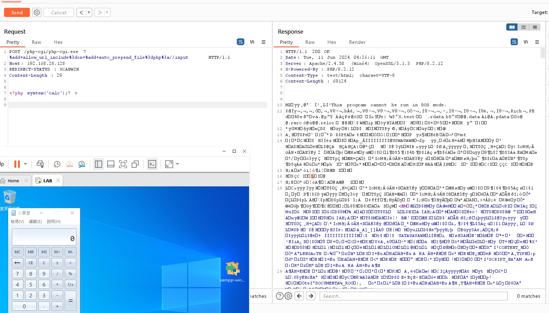Viewport: 549px width, 313px height.
Task: Open Repeater settings gear next to Send
Action: click(37, 13)
